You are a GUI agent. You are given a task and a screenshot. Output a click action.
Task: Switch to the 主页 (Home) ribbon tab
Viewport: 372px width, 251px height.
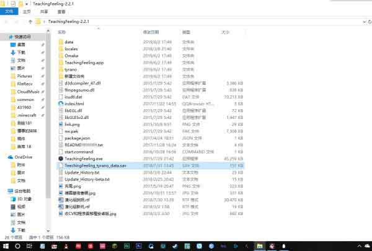[27, 12]
